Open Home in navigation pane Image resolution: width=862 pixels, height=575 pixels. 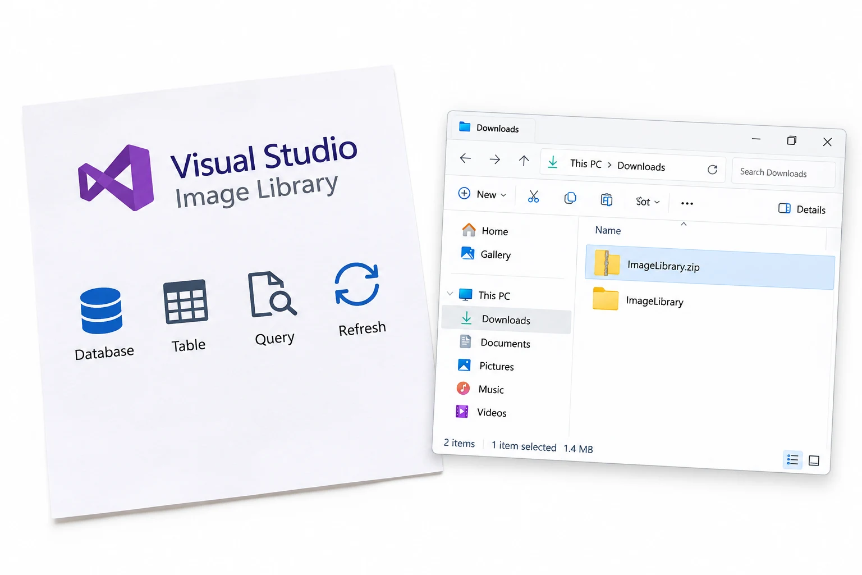484,230
